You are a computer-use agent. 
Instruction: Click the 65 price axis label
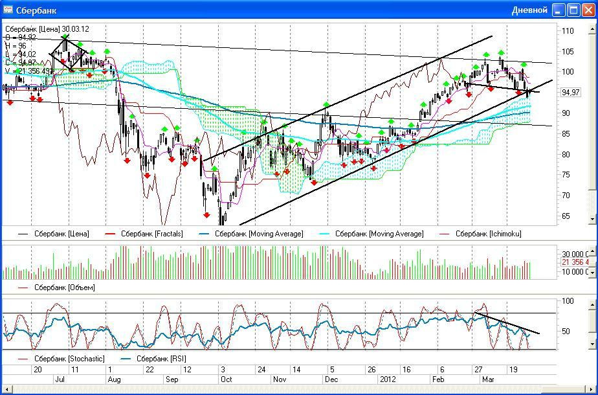click(566, 216)
